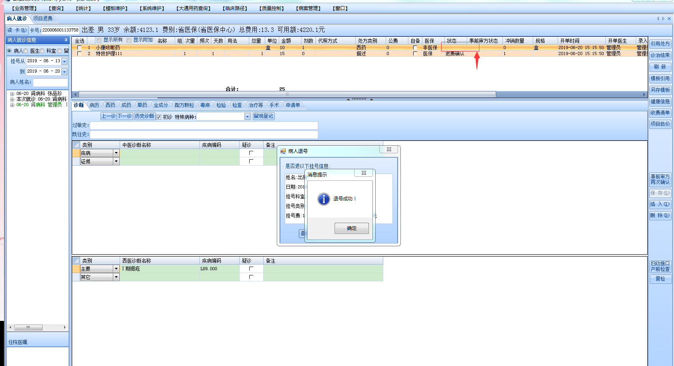674x366 pixels.
Task: Select the 科室 radio button
Action: (42, 51)
